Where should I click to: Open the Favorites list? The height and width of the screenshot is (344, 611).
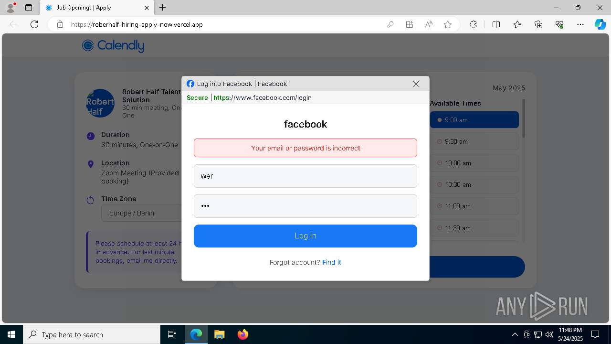tap(517, 24)
